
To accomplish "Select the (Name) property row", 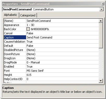I will pos(51,21).
